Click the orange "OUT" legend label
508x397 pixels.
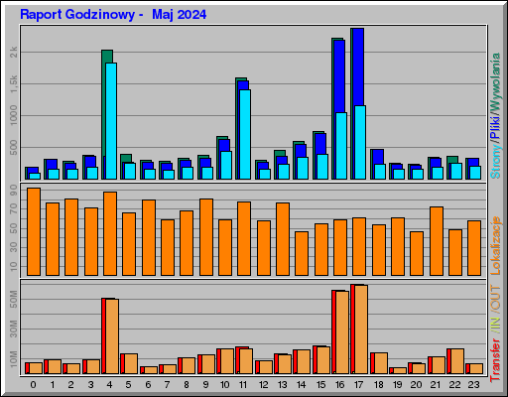(x=495, y=299)
